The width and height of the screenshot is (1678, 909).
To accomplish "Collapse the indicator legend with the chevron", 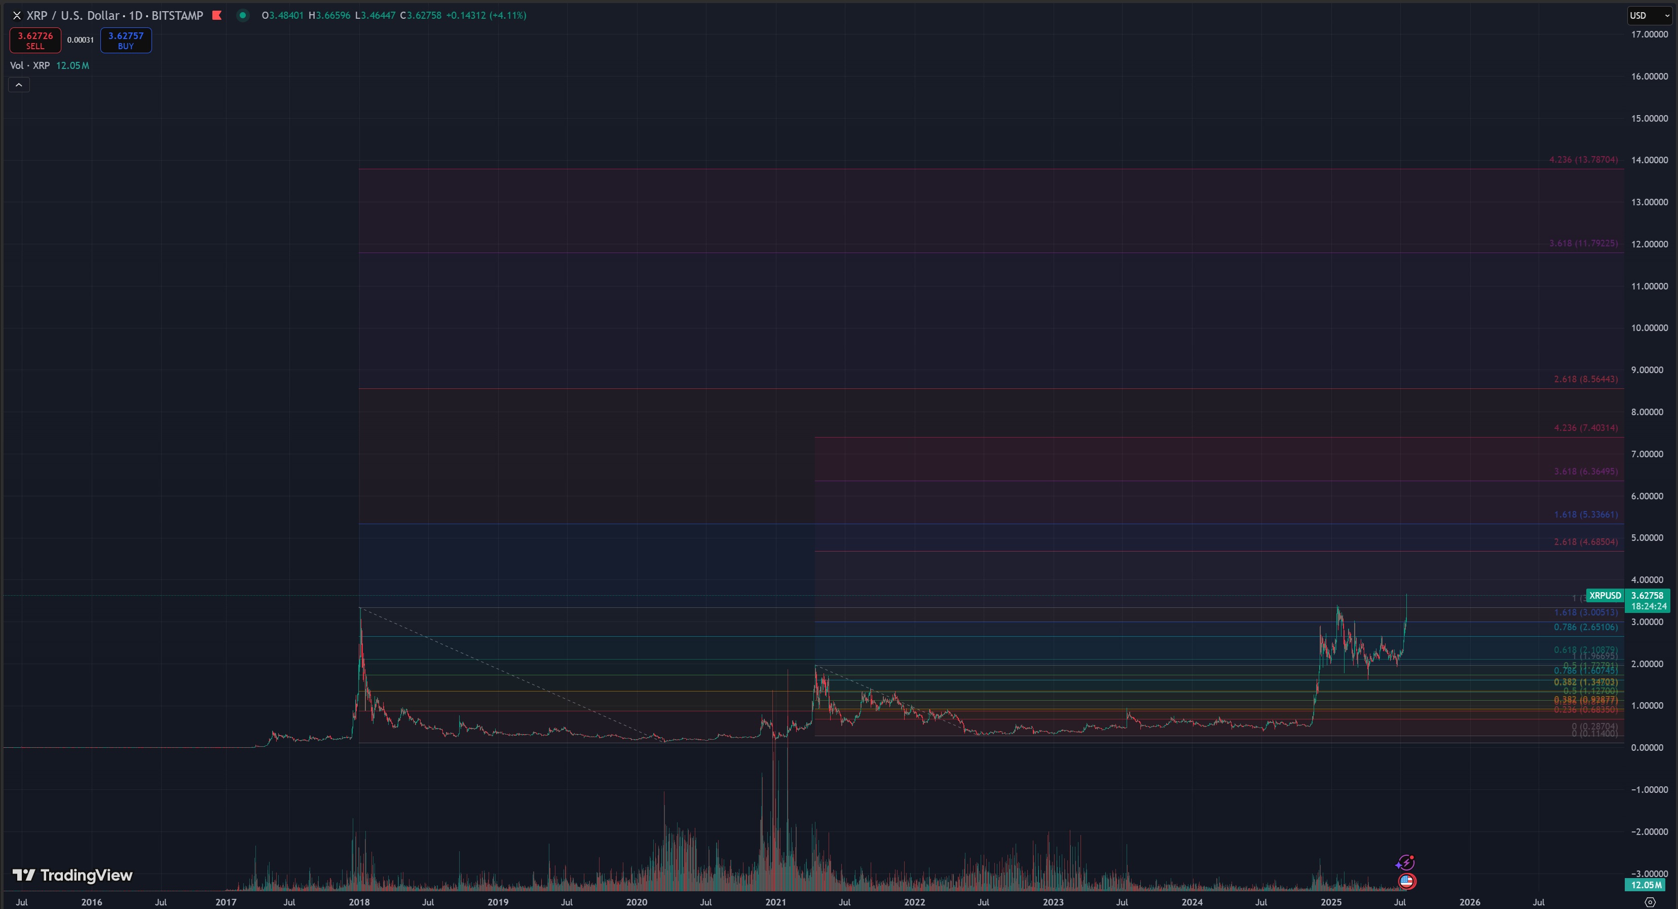I will click(19, 85).
